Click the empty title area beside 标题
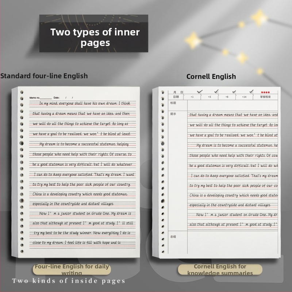This screenshot has width=292, height=292. click(x=233, y=105)
